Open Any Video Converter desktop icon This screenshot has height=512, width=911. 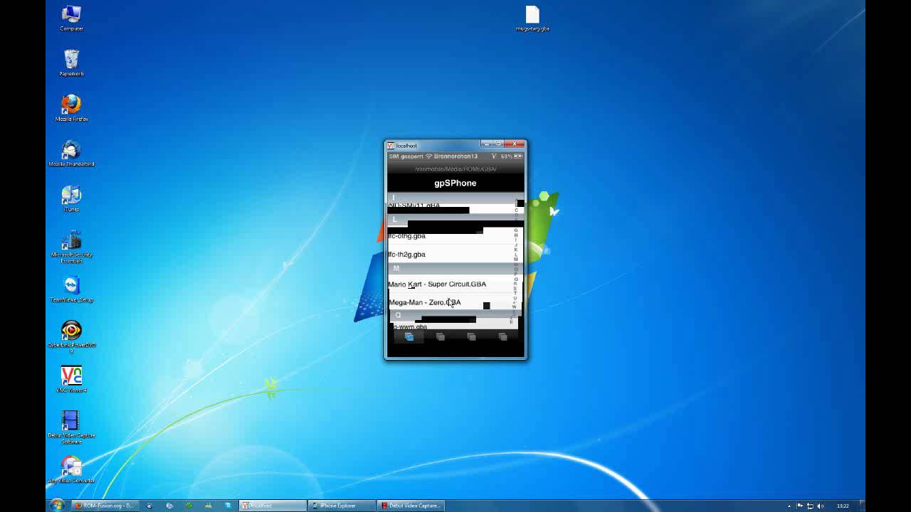(71, 469)
